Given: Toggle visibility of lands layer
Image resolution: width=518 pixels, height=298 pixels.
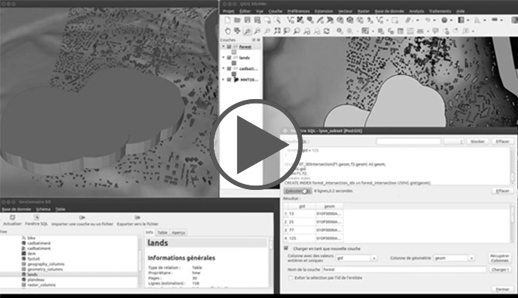Looking at the screenshot, I should pyautogui.click(x=229, y=58).
